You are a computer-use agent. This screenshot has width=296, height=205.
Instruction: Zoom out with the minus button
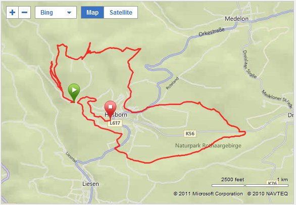click(25, 13)
